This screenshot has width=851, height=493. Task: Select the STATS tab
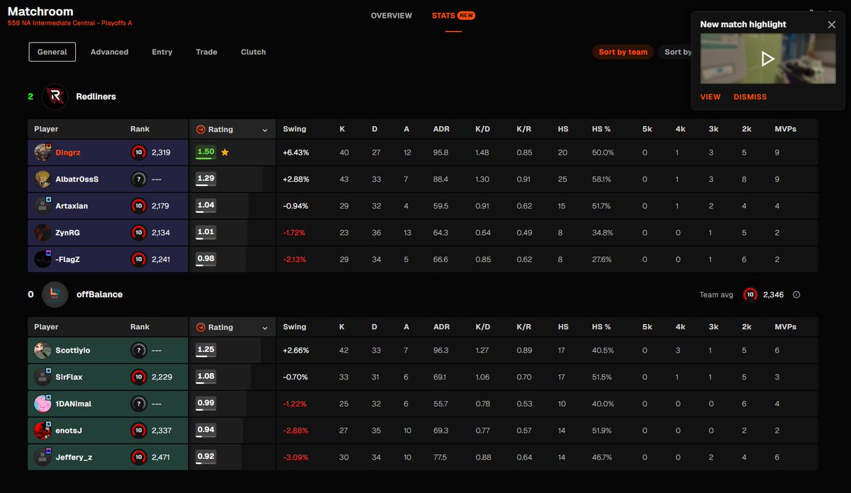(x=453, y=16)
